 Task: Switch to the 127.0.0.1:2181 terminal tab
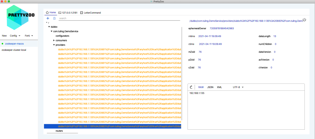click(67, 13)
